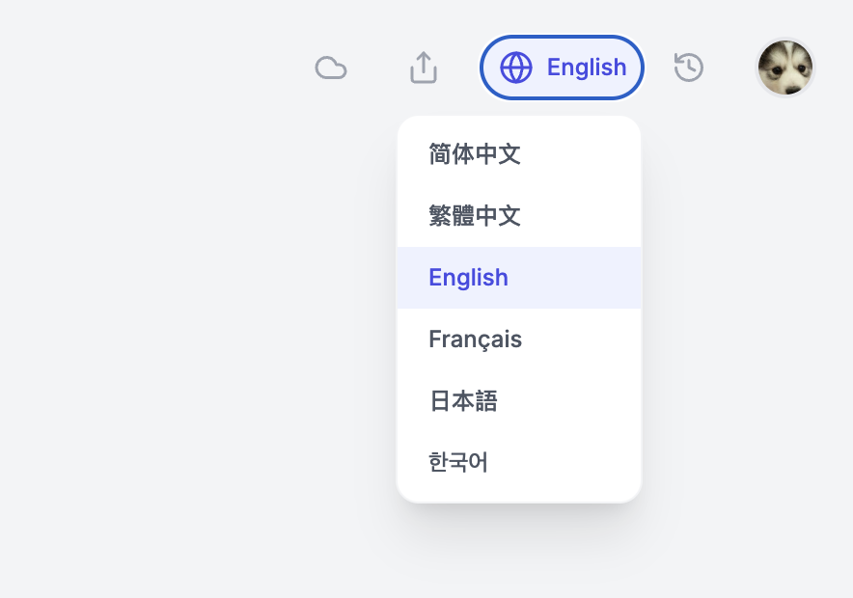
Task: Click the cloud save status indicator
Action: point(331,68)
